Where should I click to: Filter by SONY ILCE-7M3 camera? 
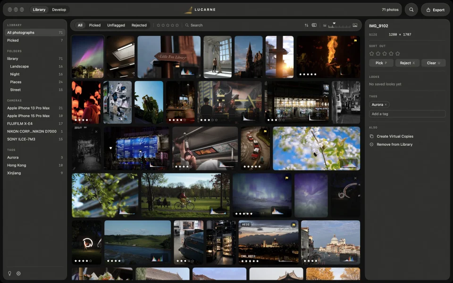point(35,139)
